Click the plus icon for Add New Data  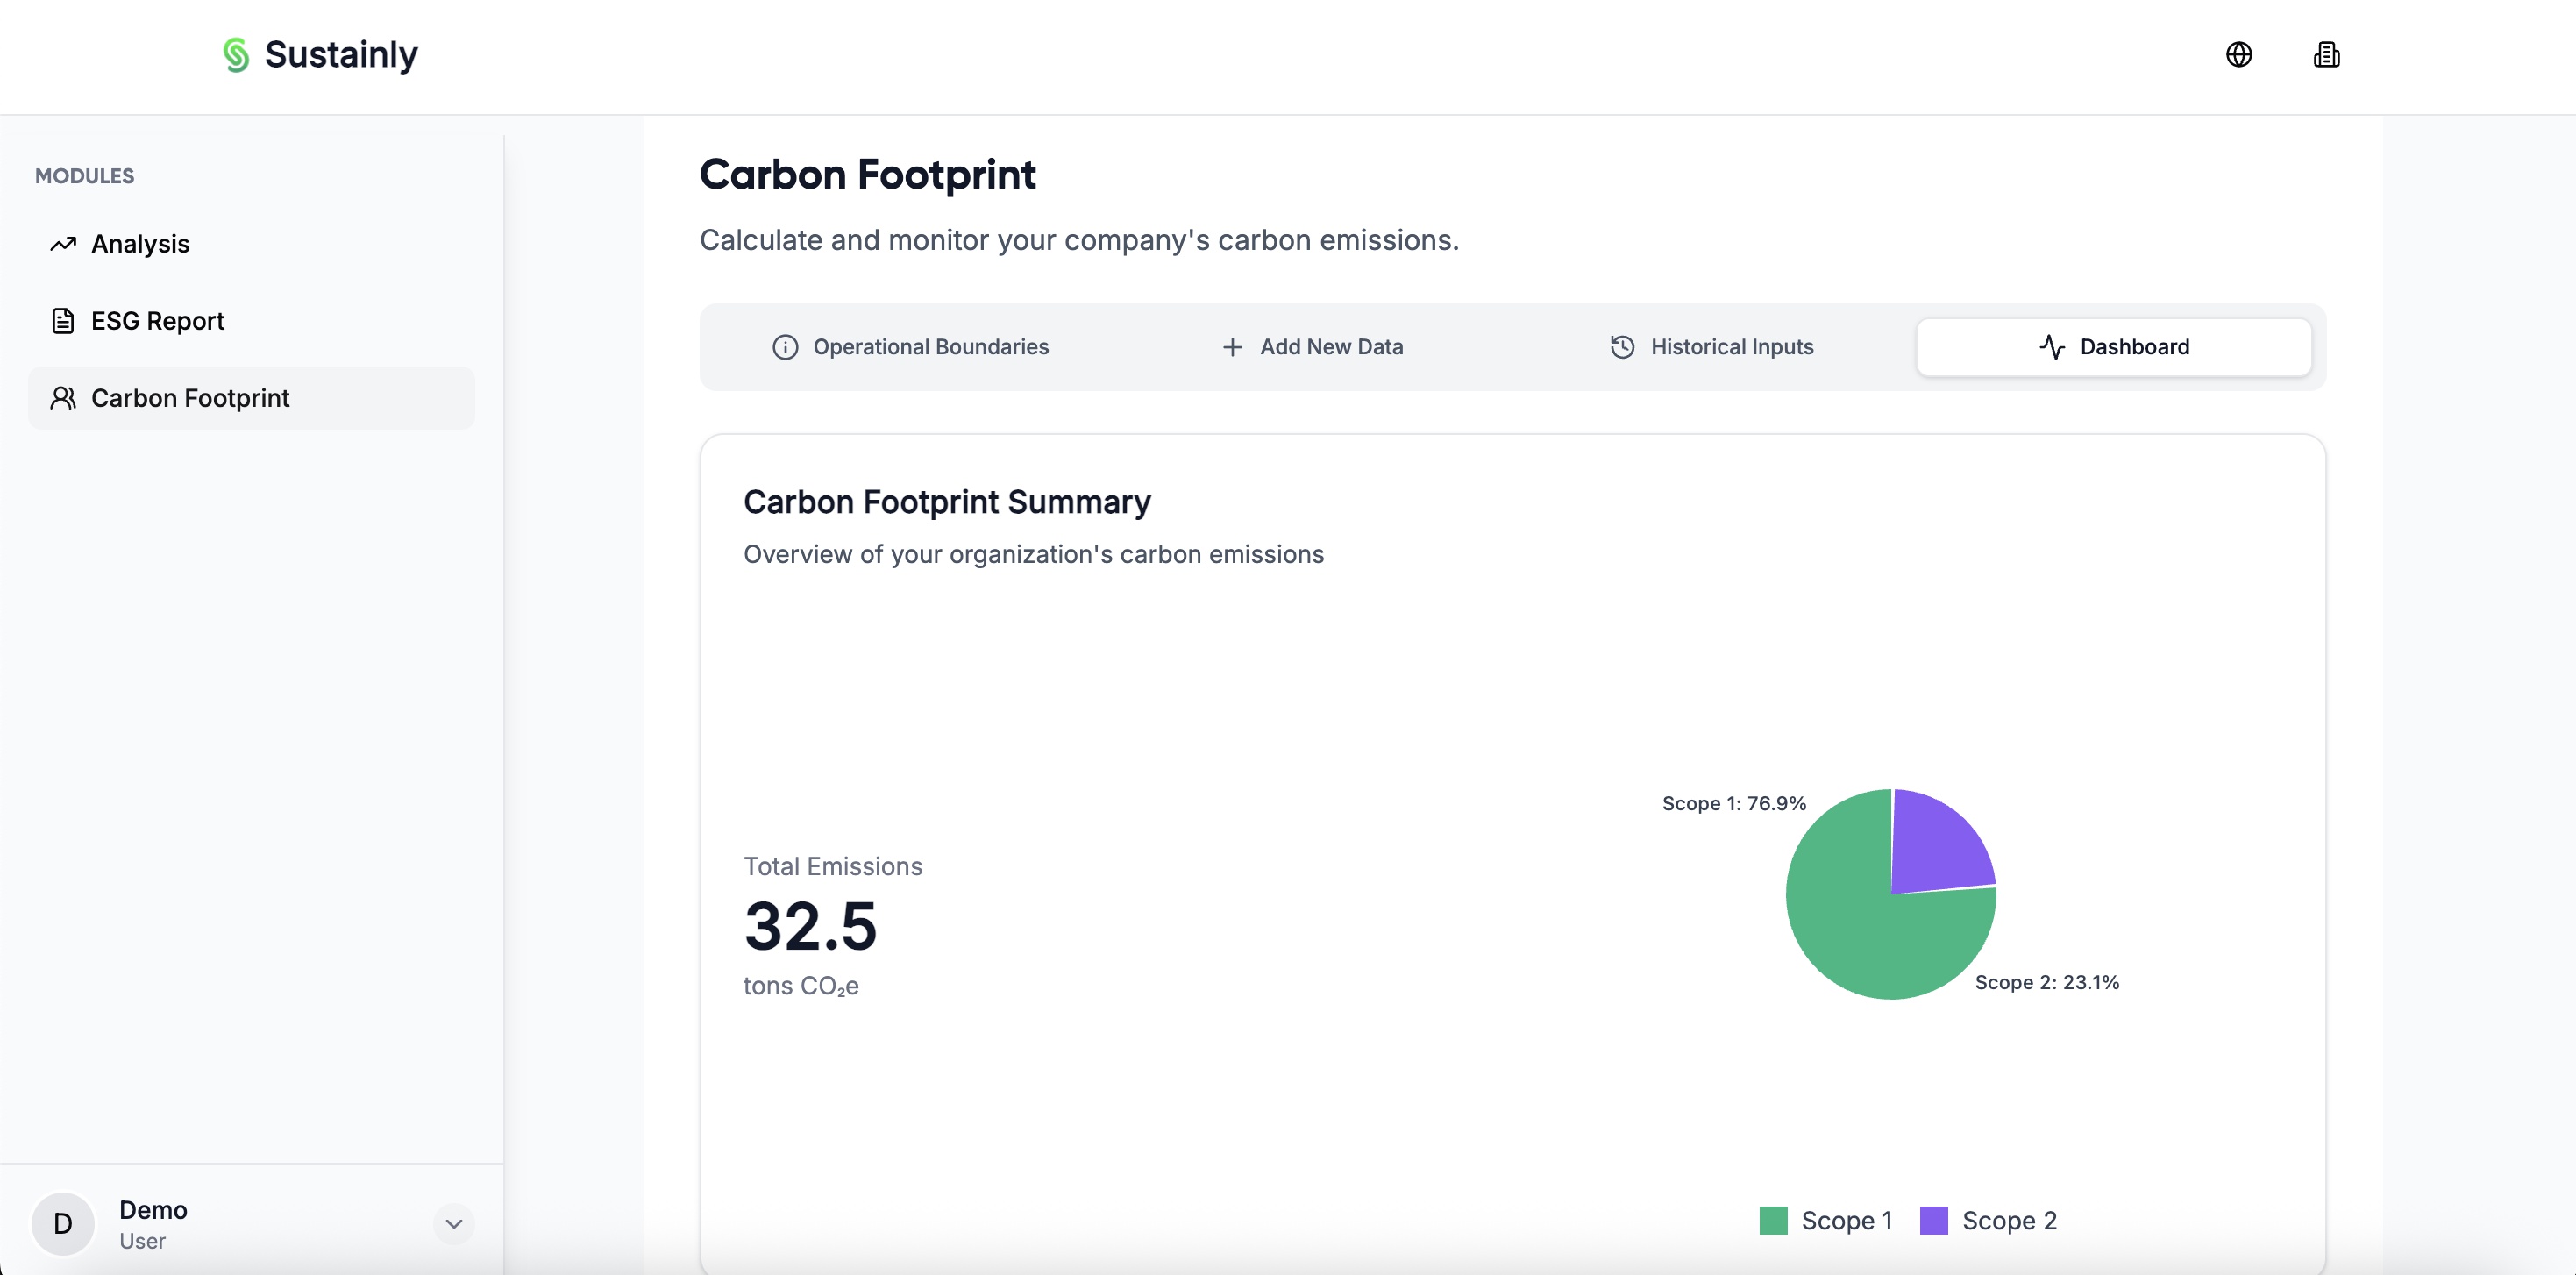[x=1232, y=347]
